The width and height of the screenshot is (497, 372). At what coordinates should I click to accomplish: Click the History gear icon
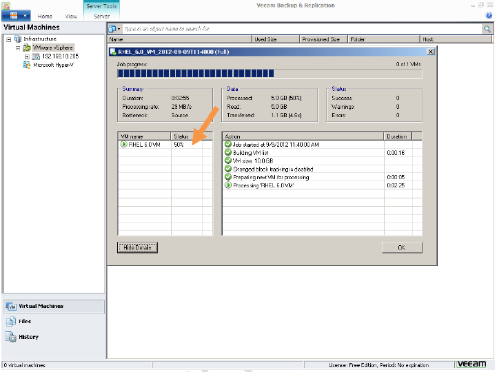coord(11,337)
